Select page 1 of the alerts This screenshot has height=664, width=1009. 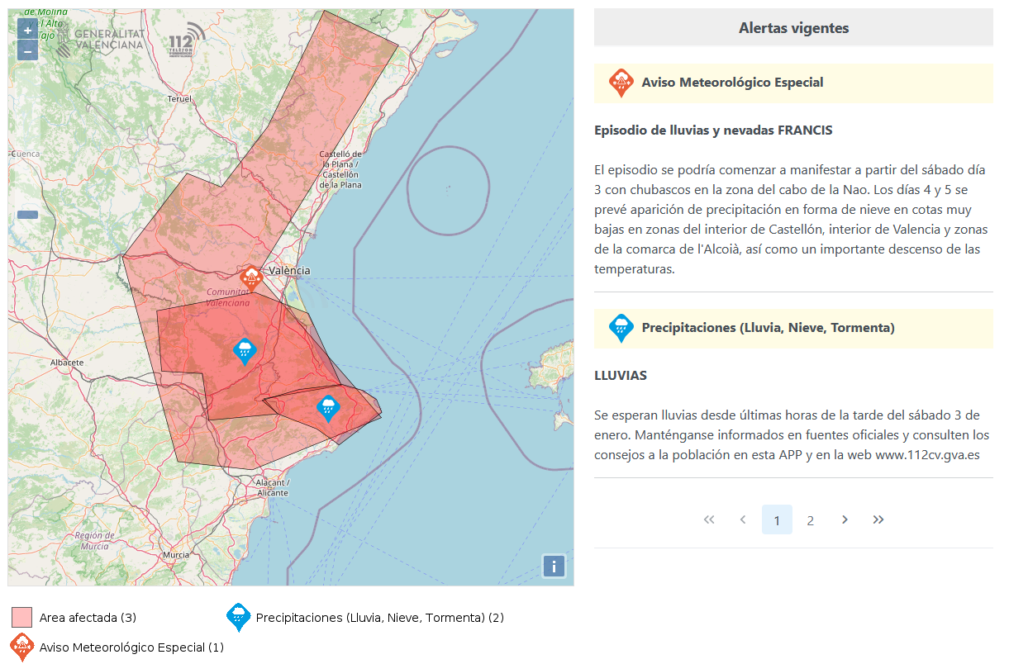[777, 520]
